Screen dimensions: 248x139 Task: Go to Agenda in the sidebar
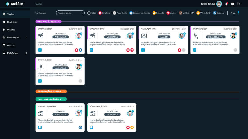click(11, 45)
